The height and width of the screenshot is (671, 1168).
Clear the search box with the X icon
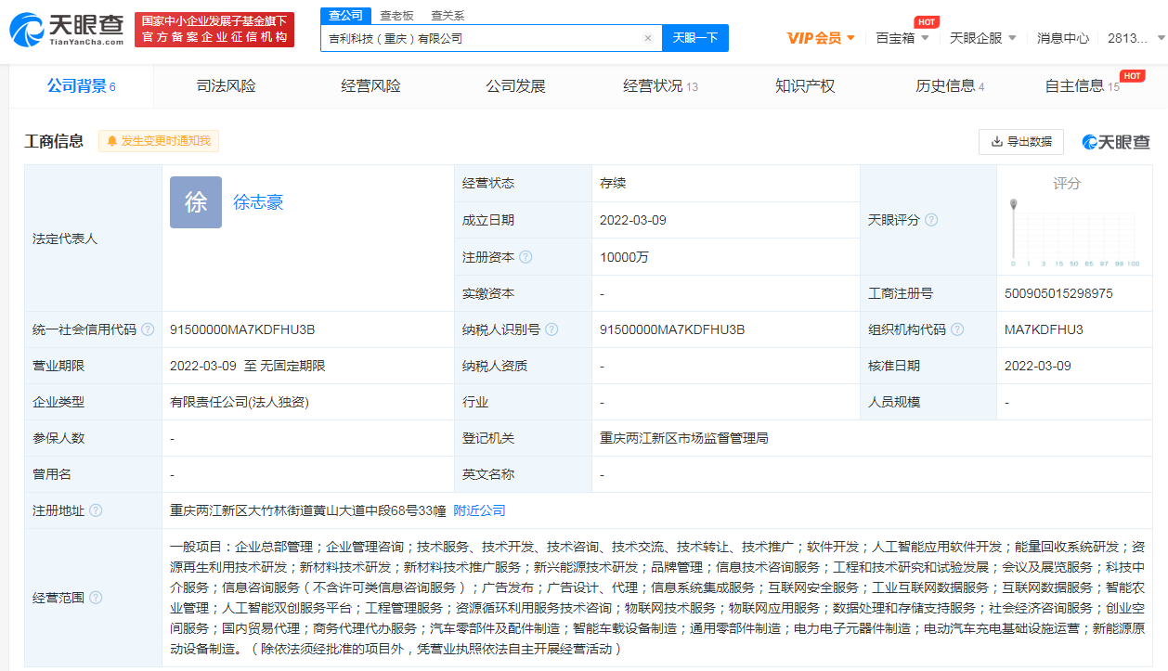[648, 38]
